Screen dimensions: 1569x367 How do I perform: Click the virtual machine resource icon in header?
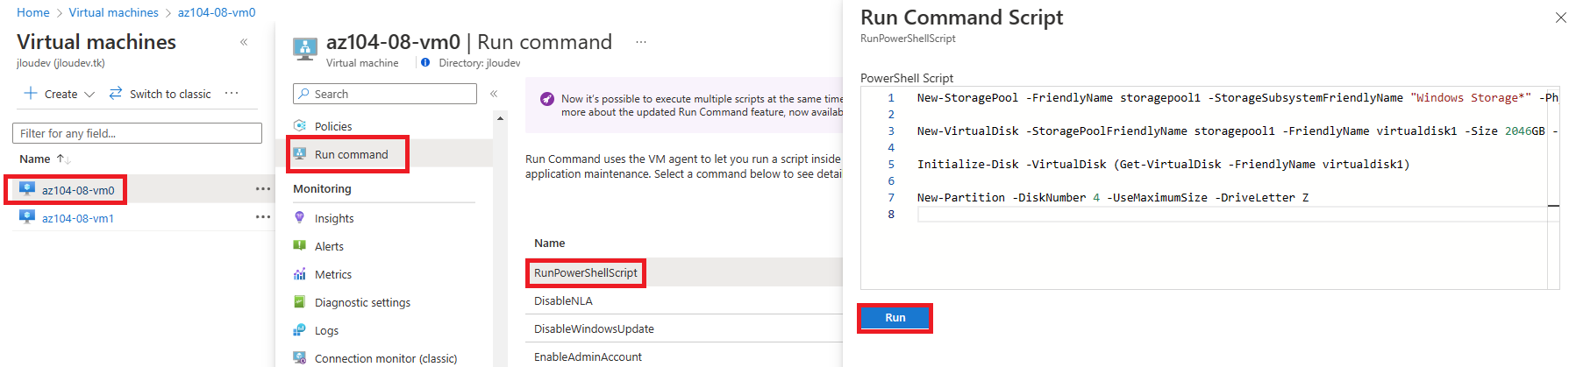[305, 49]
